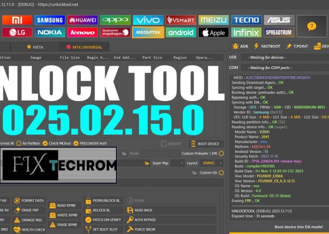Select the Apple brand icon
The image size is (329, 234).
click(213, 32)
